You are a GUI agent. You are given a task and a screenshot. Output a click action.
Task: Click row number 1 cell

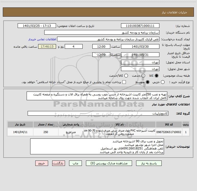coord(186,132)
